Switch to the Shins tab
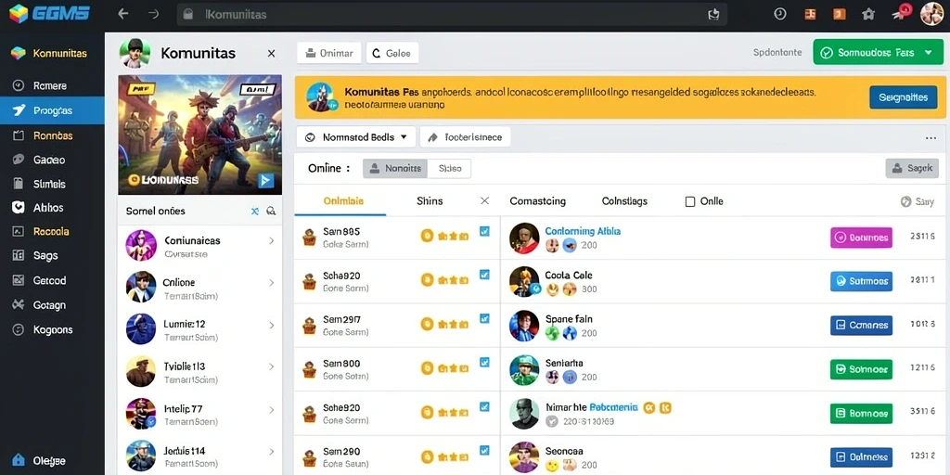This screenshot has height=475, width=950. click(430, 201)
